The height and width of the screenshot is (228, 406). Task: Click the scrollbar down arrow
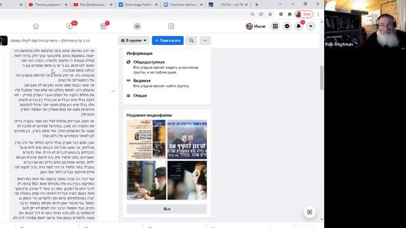tap(322, 219)
